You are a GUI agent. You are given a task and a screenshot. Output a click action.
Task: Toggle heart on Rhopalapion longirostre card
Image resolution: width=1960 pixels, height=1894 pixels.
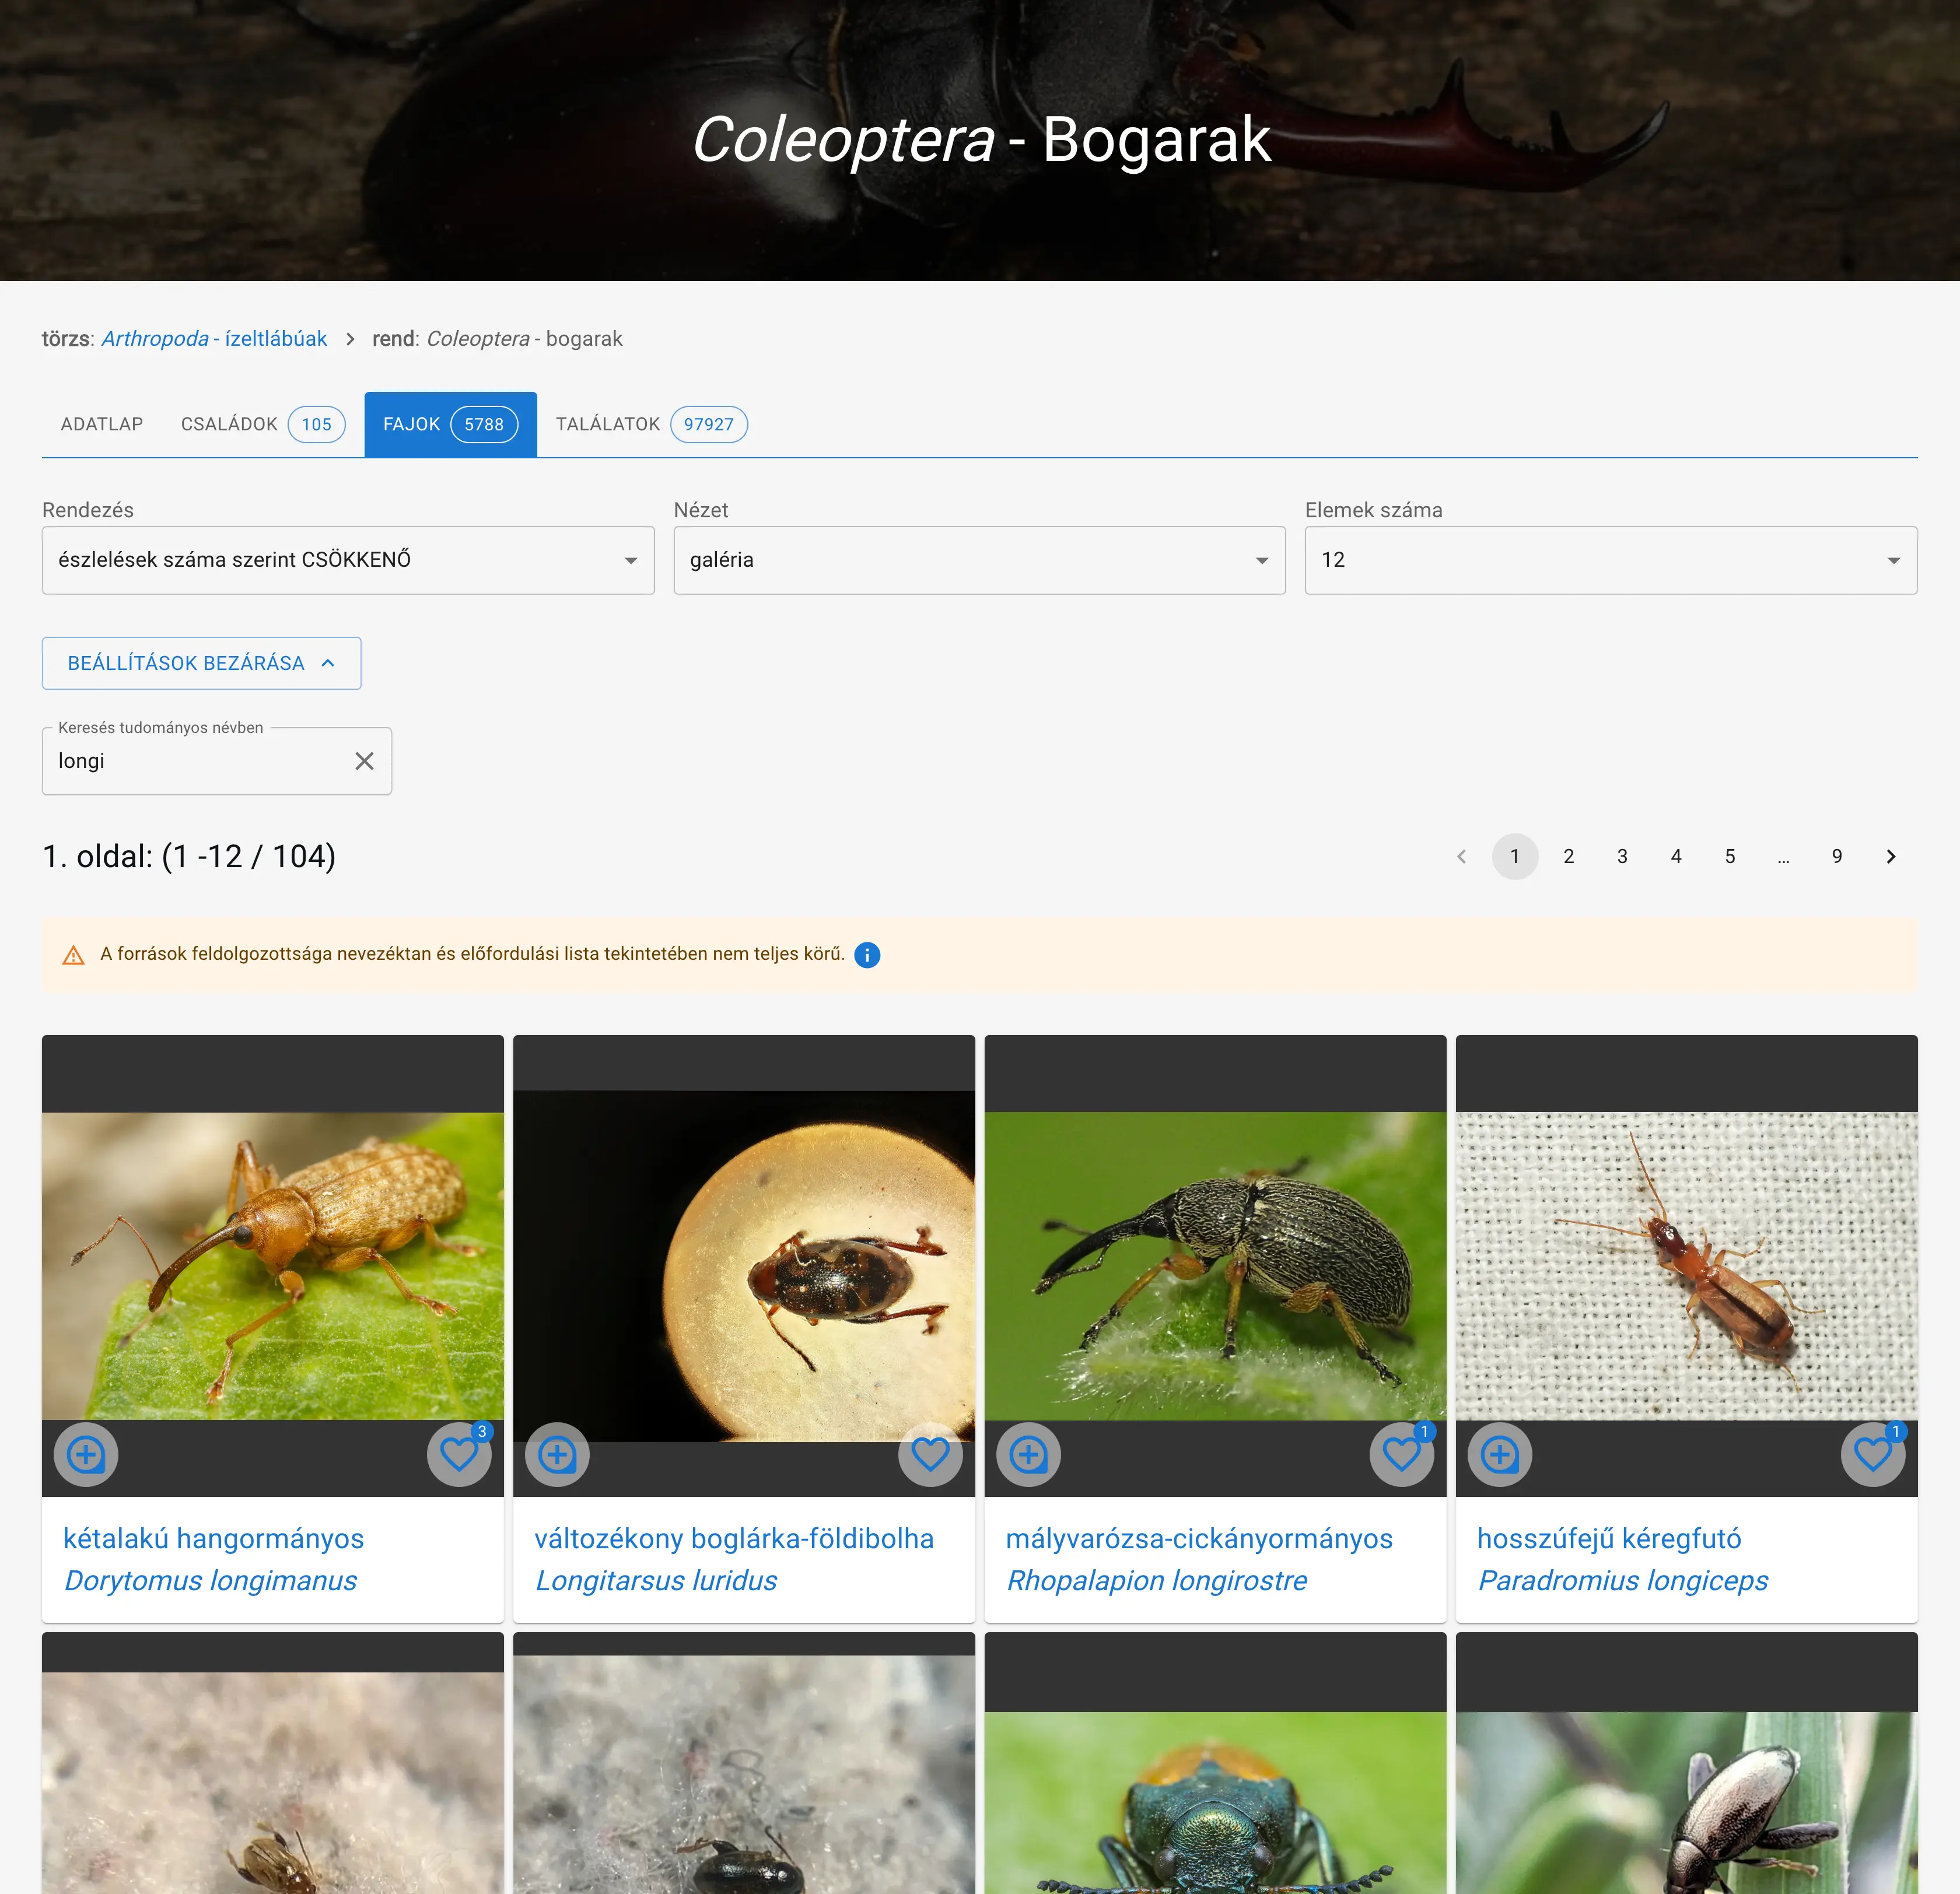tap(1401, 1454)
